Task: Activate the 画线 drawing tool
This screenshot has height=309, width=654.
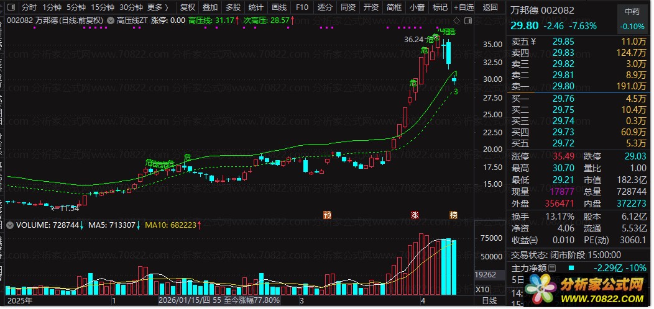Action: pos(279,7)
